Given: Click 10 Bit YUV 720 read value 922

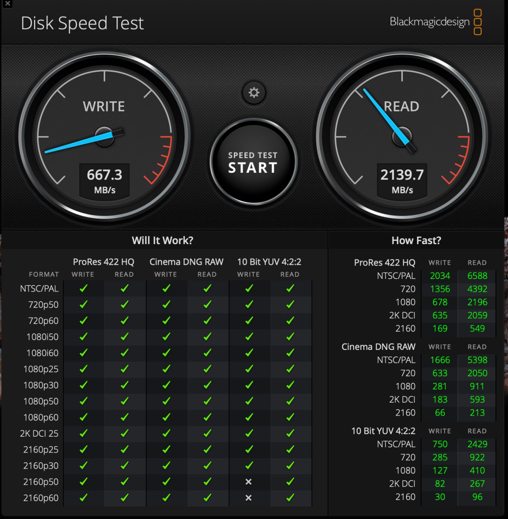Looking at the screenshot, I should point(477,457).
